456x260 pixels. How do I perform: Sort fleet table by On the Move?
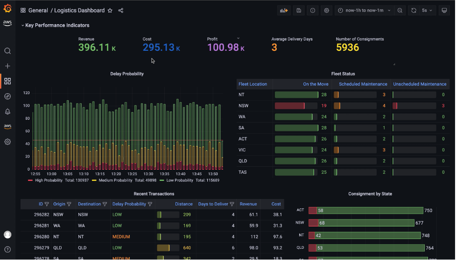click(316, 84)
